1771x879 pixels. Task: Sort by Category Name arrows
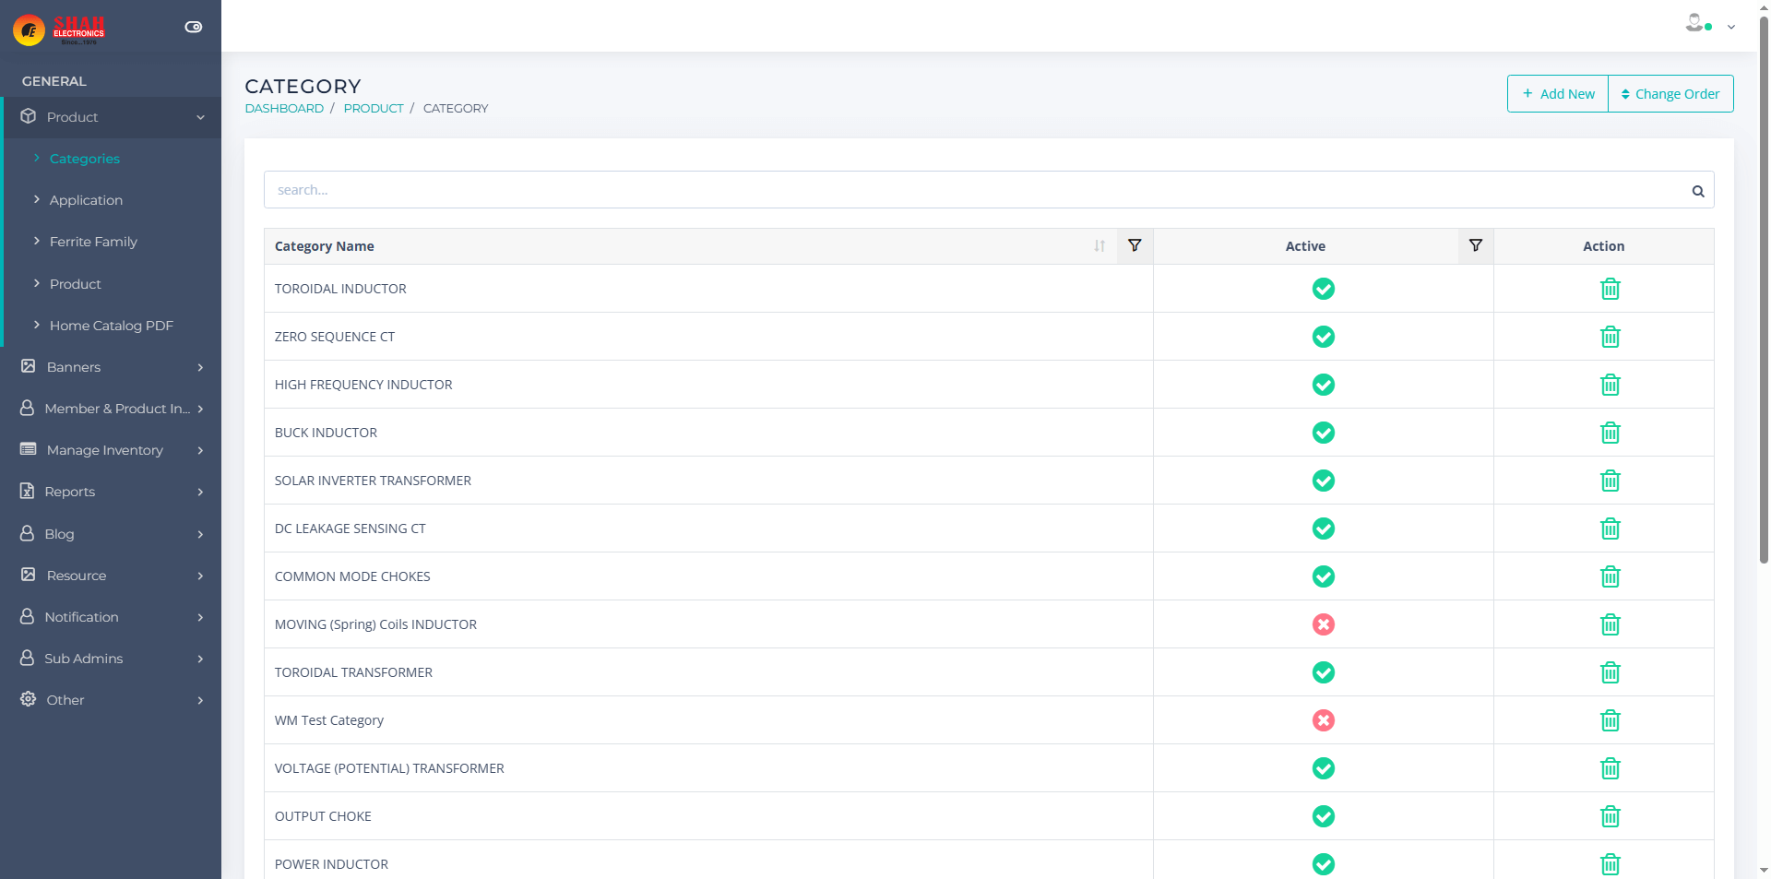(x=1099, y=246)
